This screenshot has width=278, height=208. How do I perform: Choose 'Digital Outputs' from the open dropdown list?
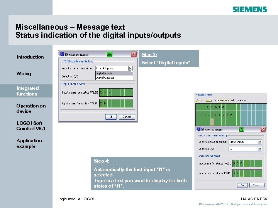114,77
